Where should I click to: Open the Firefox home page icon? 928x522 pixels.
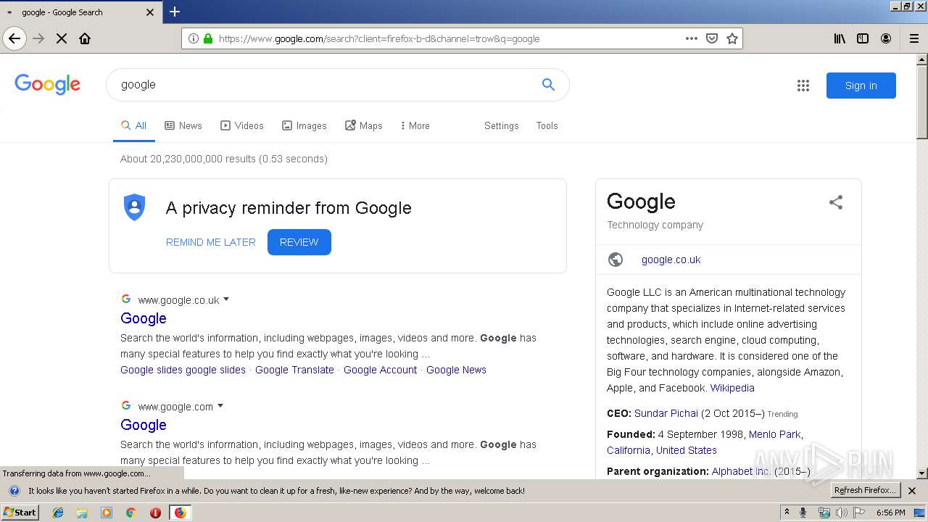click(x=85, y=38)
